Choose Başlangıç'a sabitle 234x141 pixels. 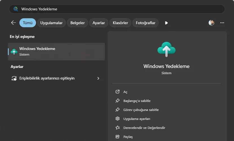pos(137,101)
